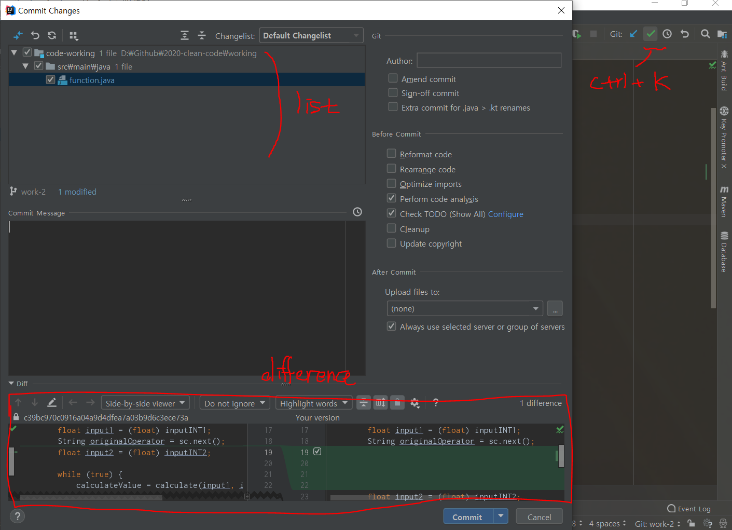Click the Show Diff icon in changes toolbar
Viewport: 732px width, 530px height.
pyautogui.click(x=18, y=35)
